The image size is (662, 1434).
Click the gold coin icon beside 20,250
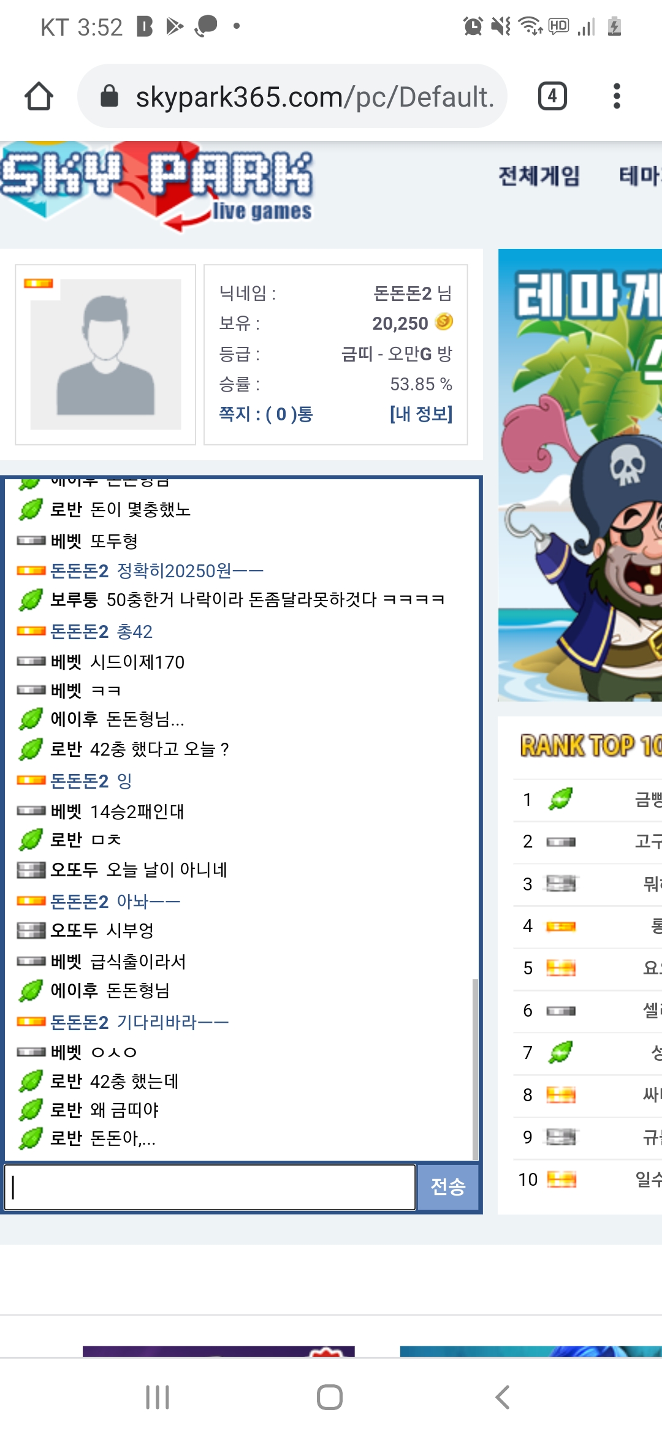pyautogui.click(x=444, y=322)
